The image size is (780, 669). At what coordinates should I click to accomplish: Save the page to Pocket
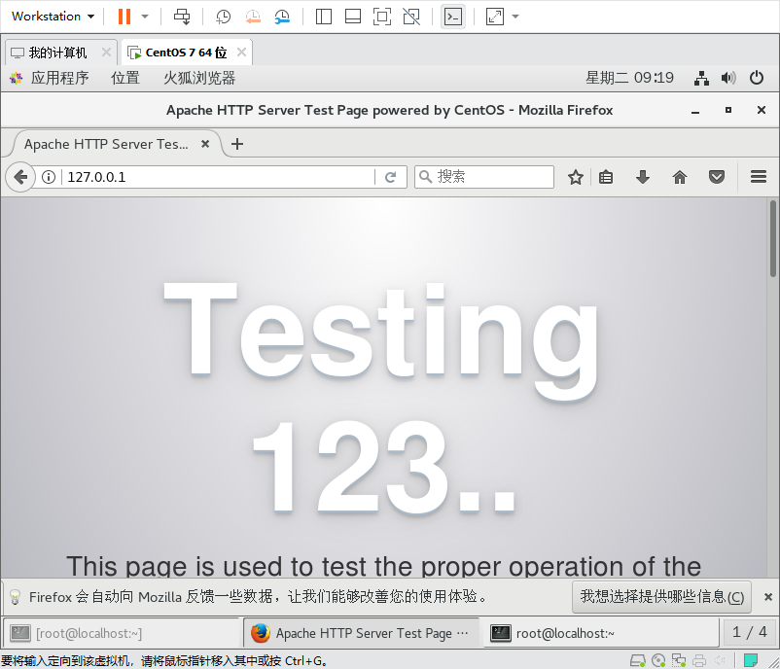717,176
